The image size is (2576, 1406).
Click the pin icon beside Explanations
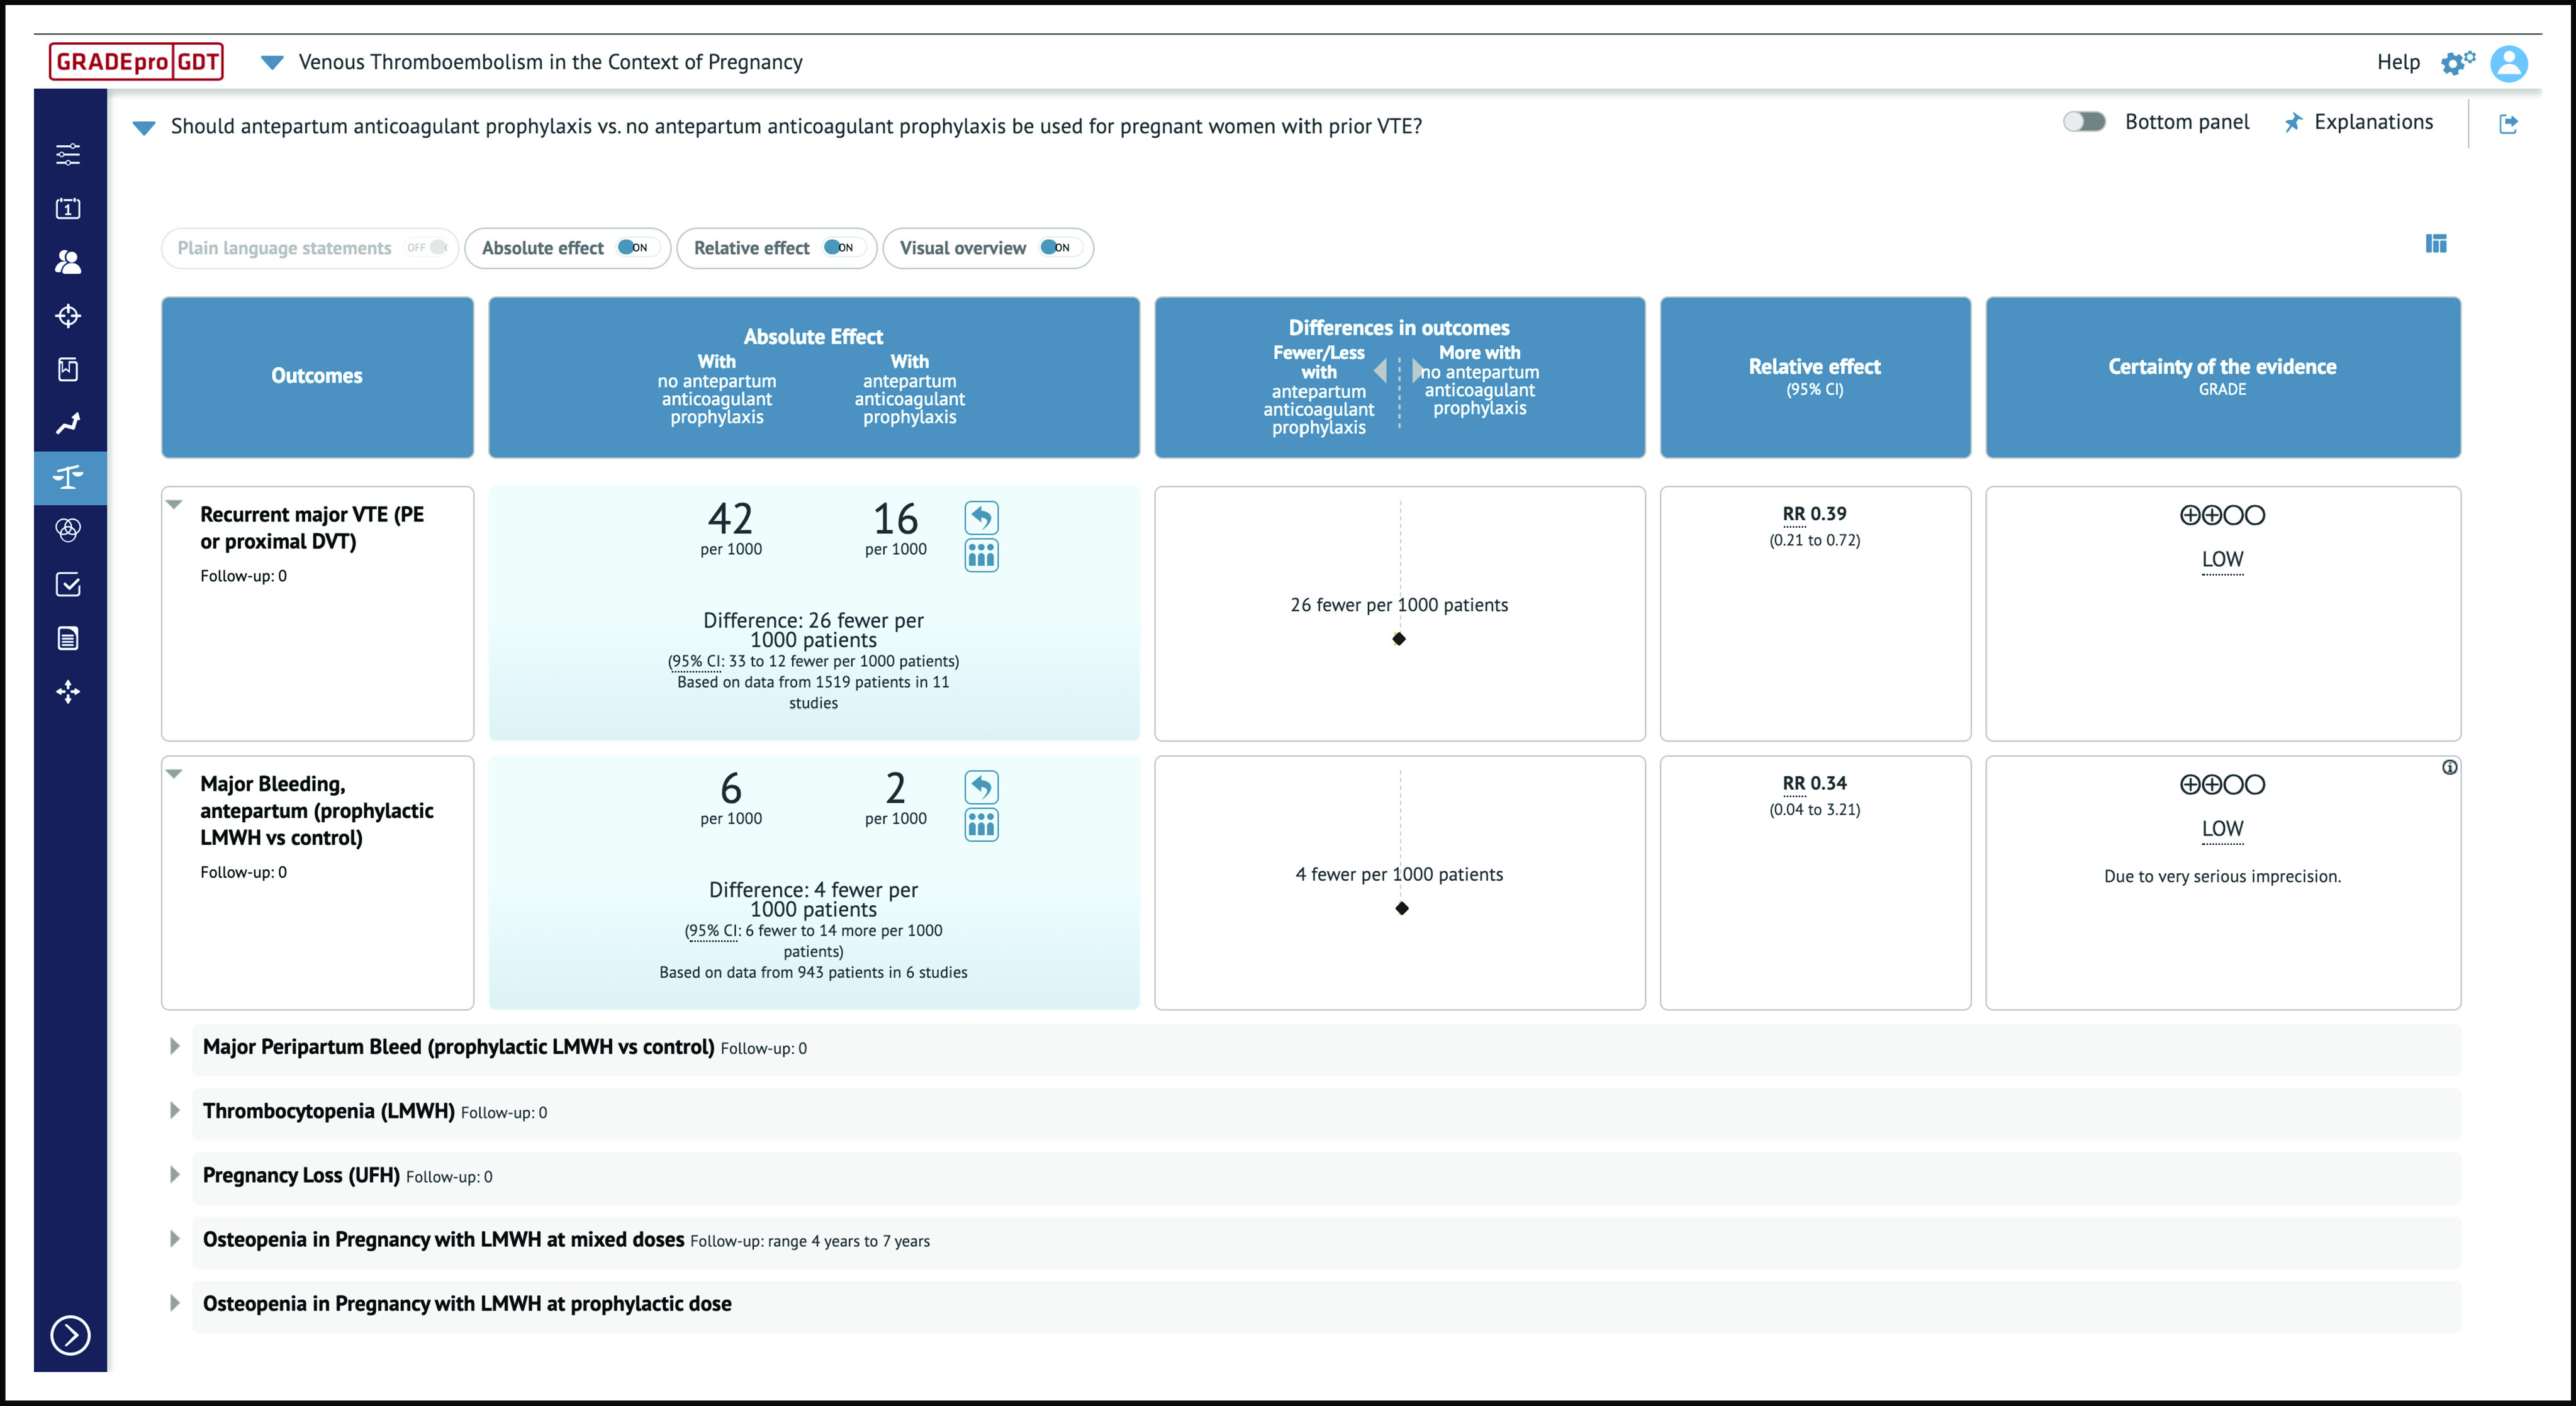[2293, 122]
